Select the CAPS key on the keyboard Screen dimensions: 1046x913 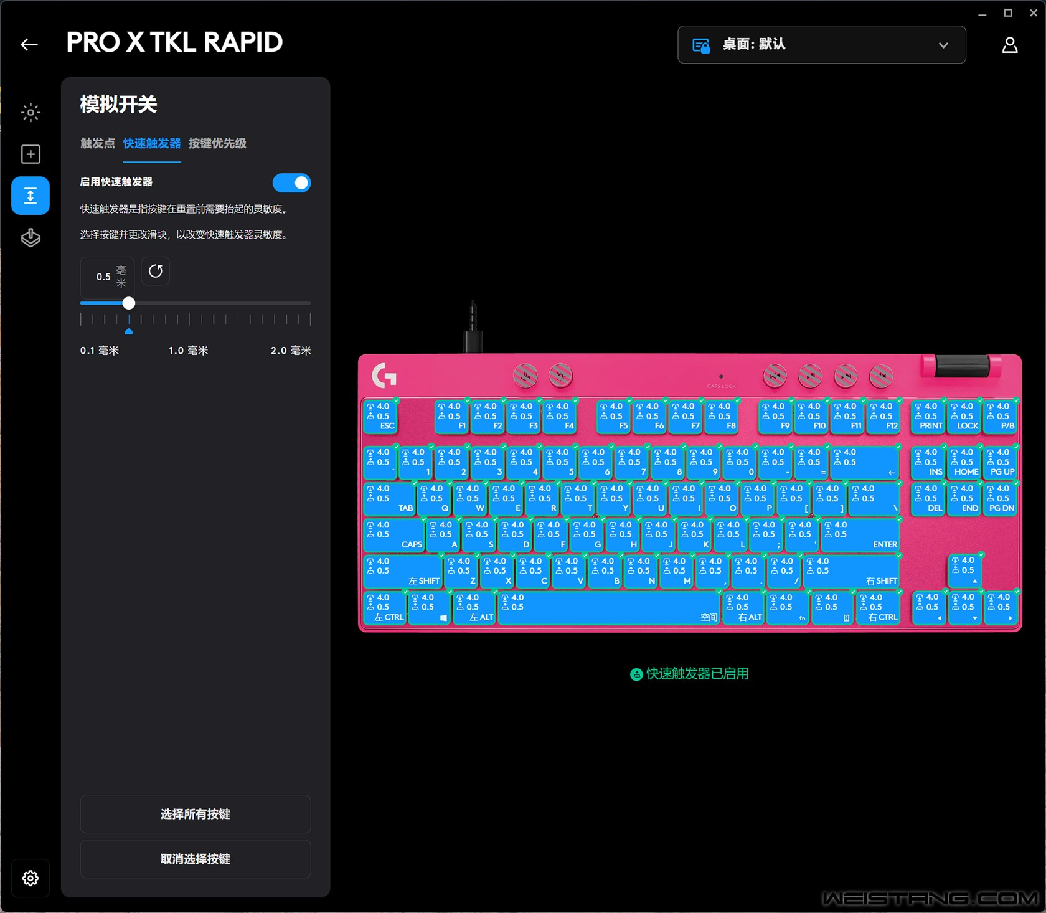coord(393,535)
